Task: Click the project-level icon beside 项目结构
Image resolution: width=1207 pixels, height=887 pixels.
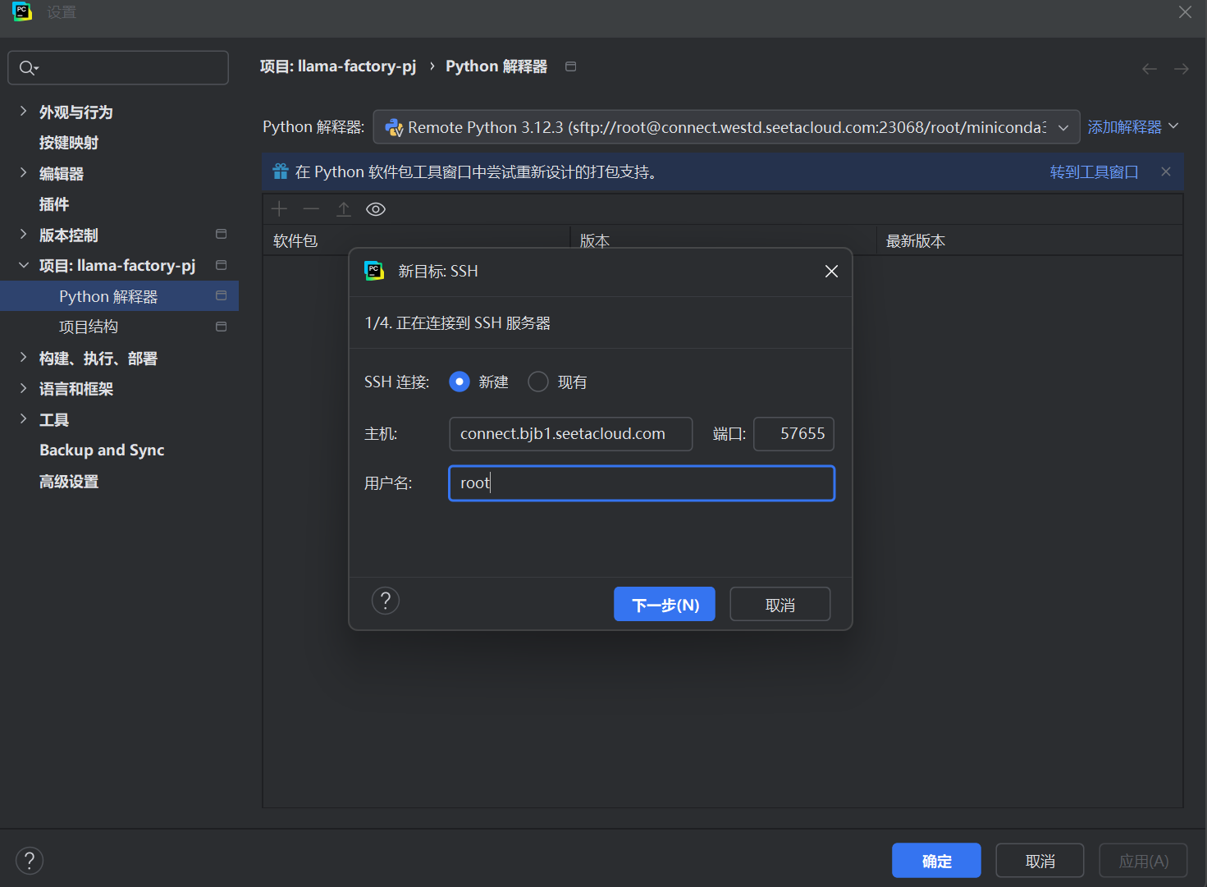Action: coord(221,327)
